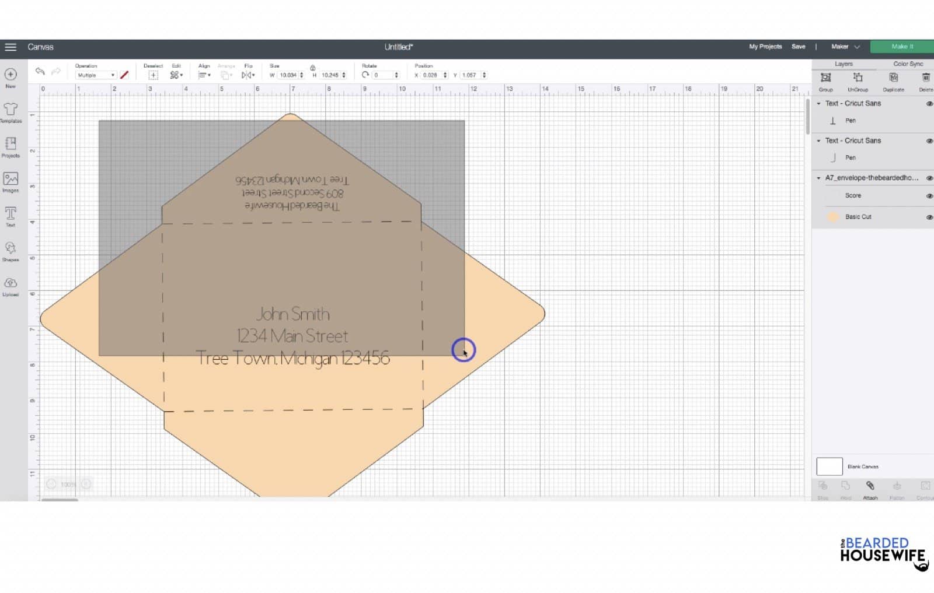Open the Shapes tool
The image size is (934, 593).
(x=11, y=251)
